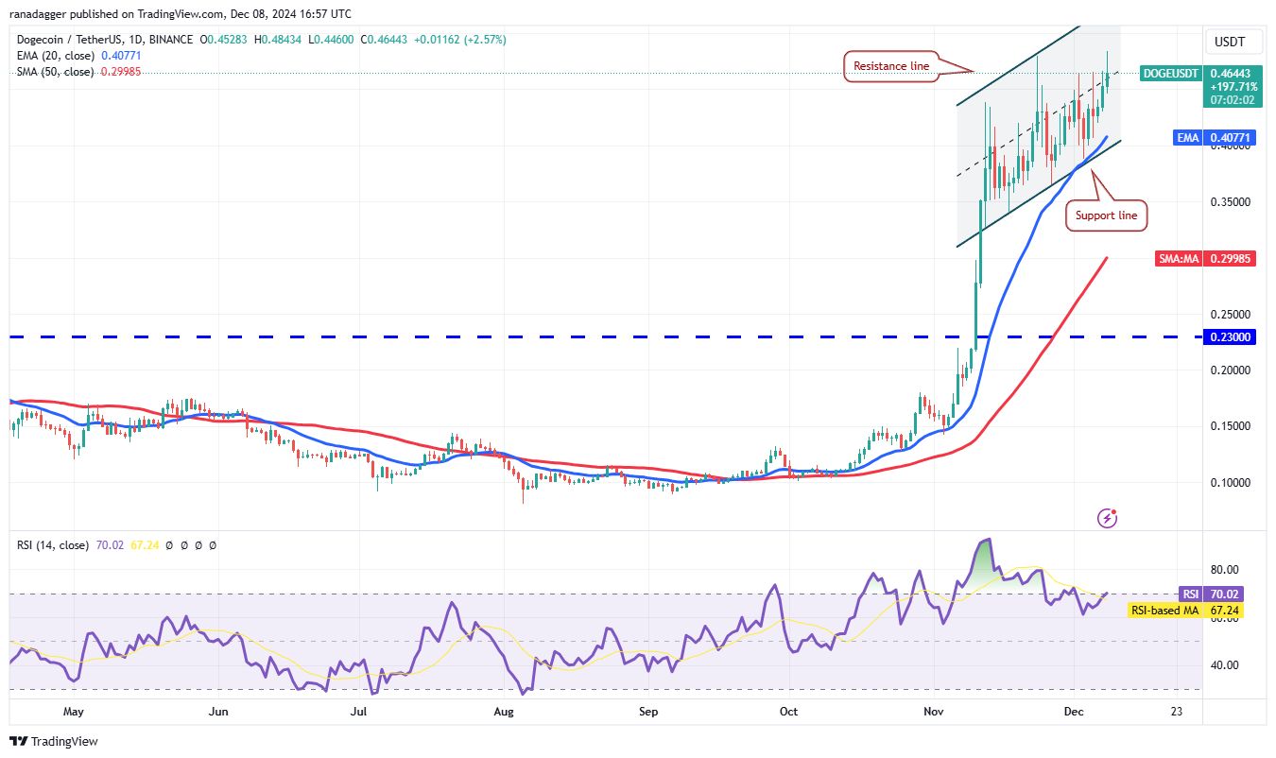
Task: Select the Resistance line callout annotation
Action: [891, 66]
